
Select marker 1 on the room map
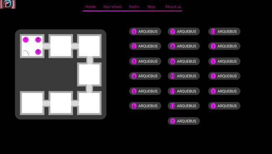(x=26, y=40)
